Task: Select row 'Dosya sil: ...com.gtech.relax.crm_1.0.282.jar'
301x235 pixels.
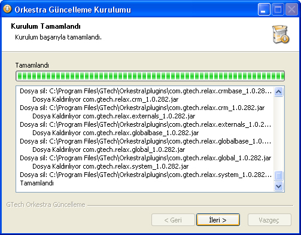Action: 142,108
